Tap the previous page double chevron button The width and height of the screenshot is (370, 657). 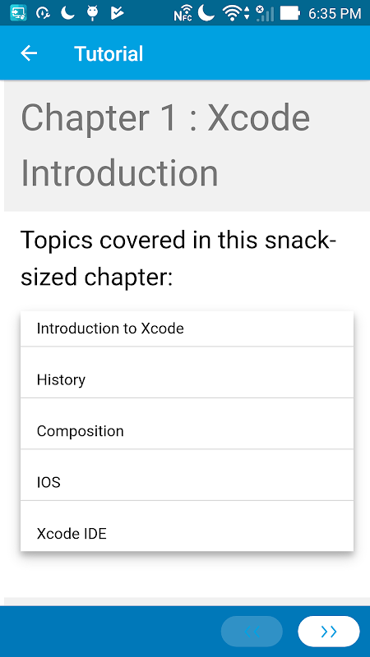pyautogui.click(x=252, y=632)
